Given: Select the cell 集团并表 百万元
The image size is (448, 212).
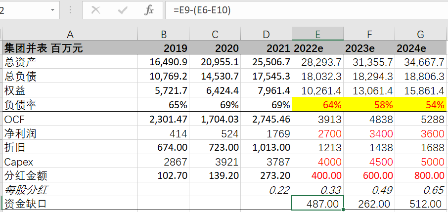Looking at the screenshot, I should (x=70, y=48).
